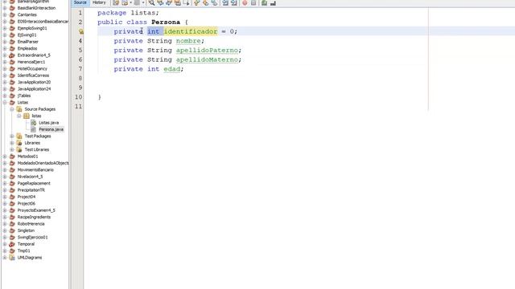Select the RecipeIngredients project
The width and height of the screenshot is (515, 289).
[x=34, y=218]
